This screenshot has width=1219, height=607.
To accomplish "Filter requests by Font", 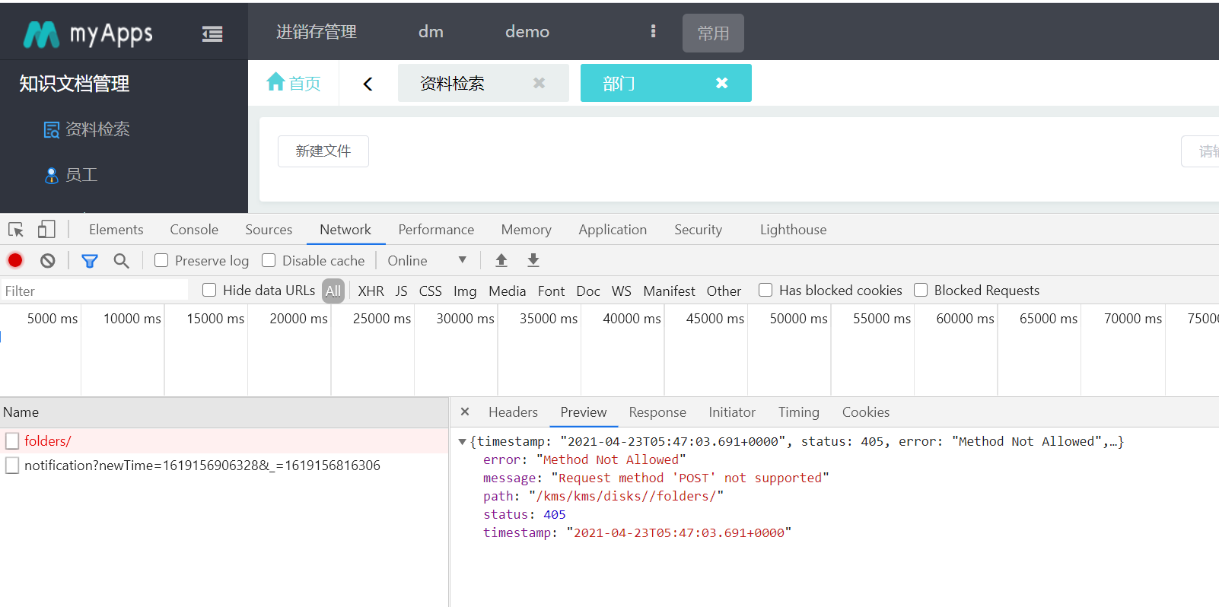I will click(x=551, y=291).
